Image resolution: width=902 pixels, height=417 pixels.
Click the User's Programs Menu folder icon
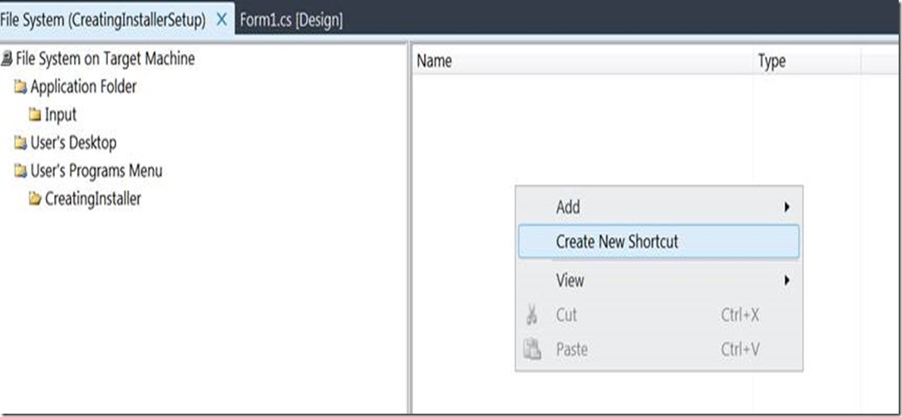(20, 171)
